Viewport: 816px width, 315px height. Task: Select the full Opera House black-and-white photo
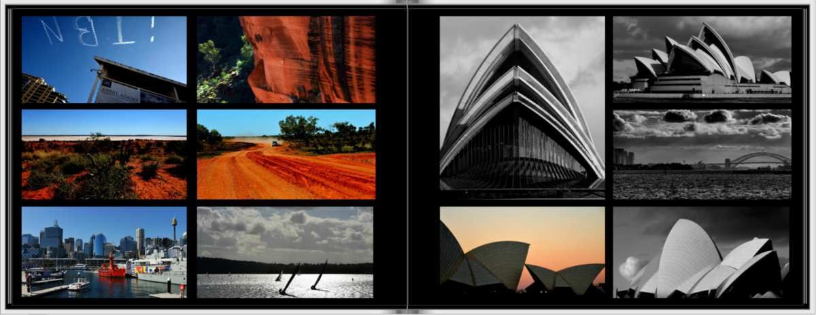coord(702,60)
